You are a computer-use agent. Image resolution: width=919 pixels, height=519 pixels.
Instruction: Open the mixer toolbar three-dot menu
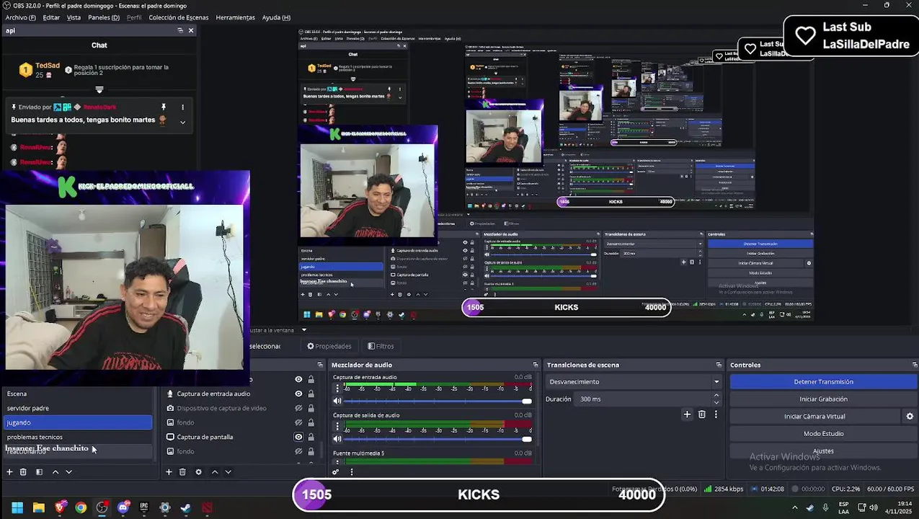pos(352,472)
